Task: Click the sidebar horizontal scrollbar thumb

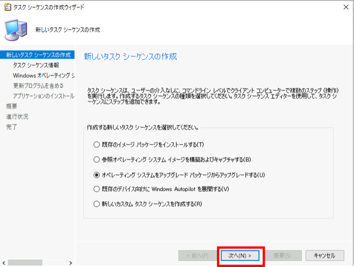Action: pos(25,263)
